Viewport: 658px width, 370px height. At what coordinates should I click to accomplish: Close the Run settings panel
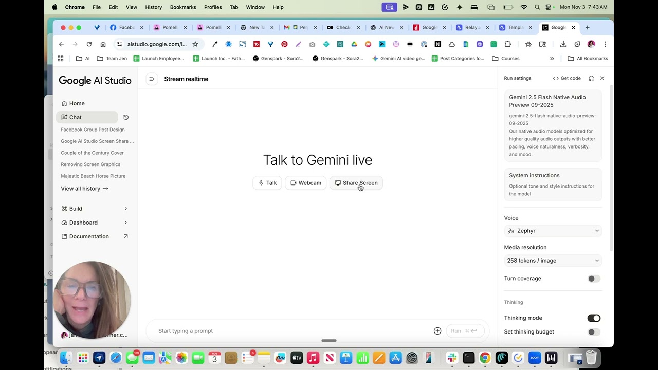[602, 78]
